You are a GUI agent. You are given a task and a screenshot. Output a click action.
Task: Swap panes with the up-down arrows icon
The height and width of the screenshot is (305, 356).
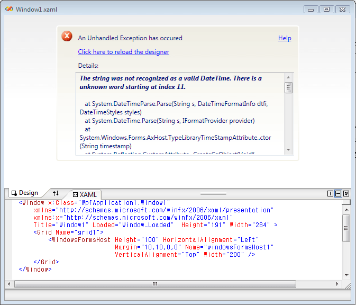56,193
